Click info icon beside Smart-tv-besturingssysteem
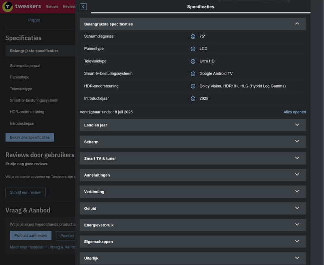This screenshot has height=265, width=324. 193,74
